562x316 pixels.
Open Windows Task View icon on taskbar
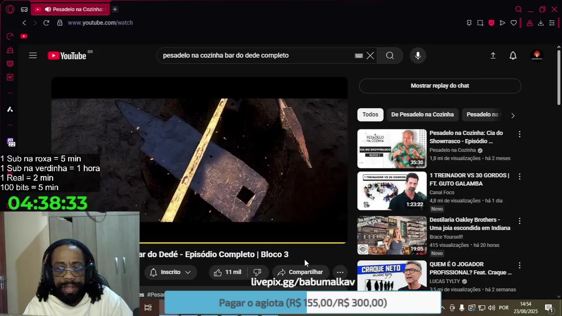(148, 308)
